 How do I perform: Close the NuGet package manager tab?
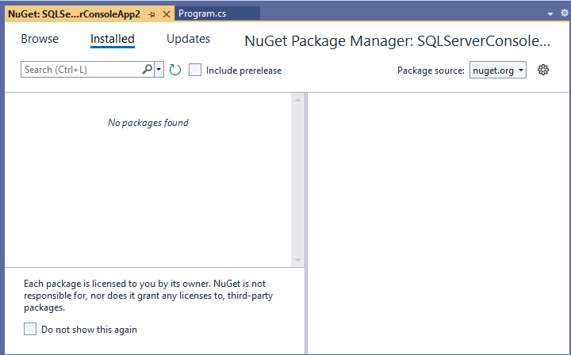tap(166, 13)
